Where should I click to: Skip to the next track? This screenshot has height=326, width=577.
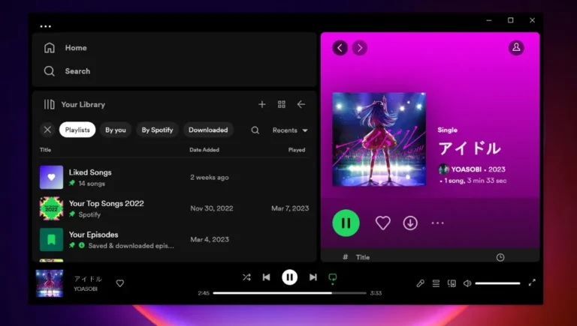313,277
